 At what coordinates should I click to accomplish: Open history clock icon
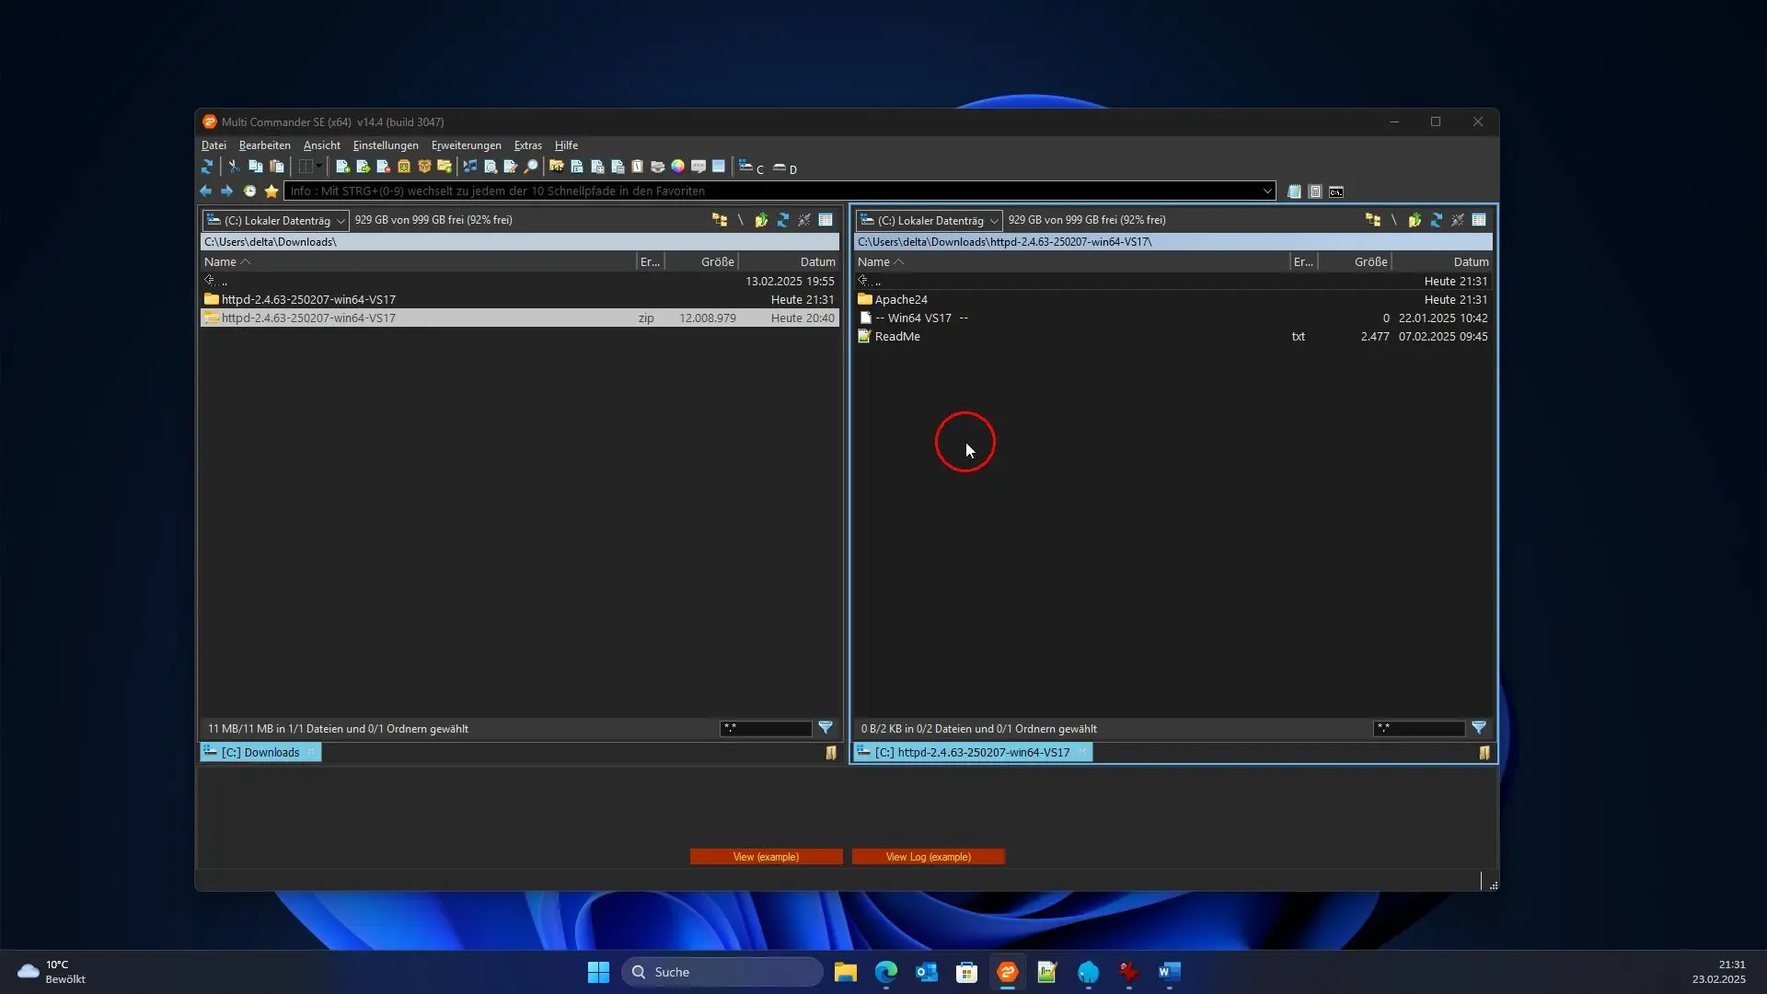tap(249, 191)
